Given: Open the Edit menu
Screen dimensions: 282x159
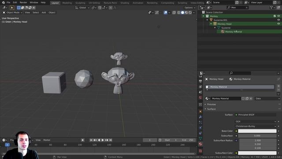Looking at the screenshot, I should pos(15,3).
